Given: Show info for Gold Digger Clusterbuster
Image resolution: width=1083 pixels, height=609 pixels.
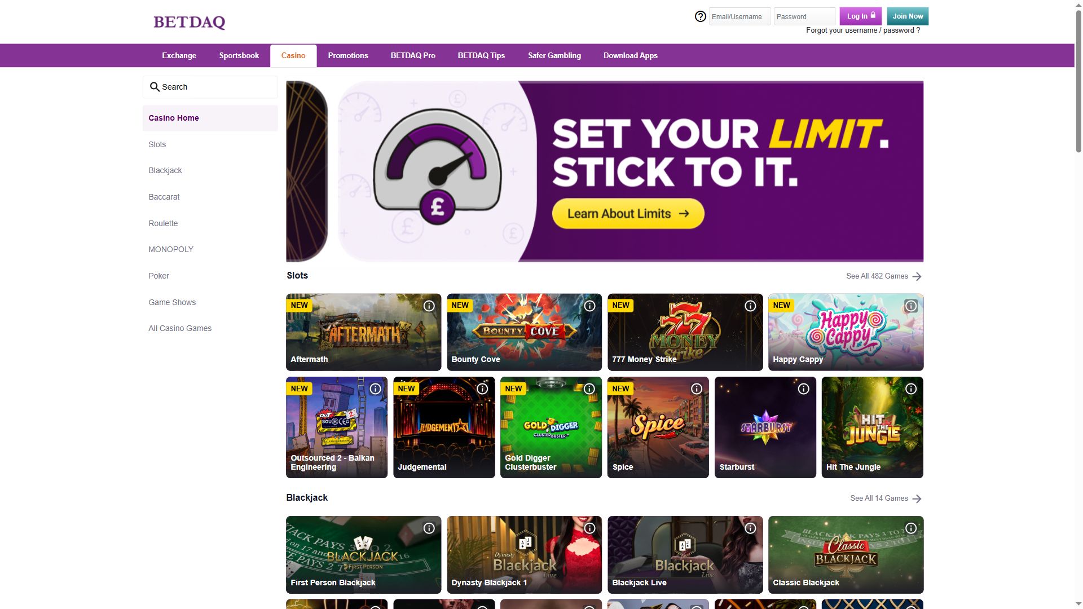Looking at the screenshot, I should (589, 389).
